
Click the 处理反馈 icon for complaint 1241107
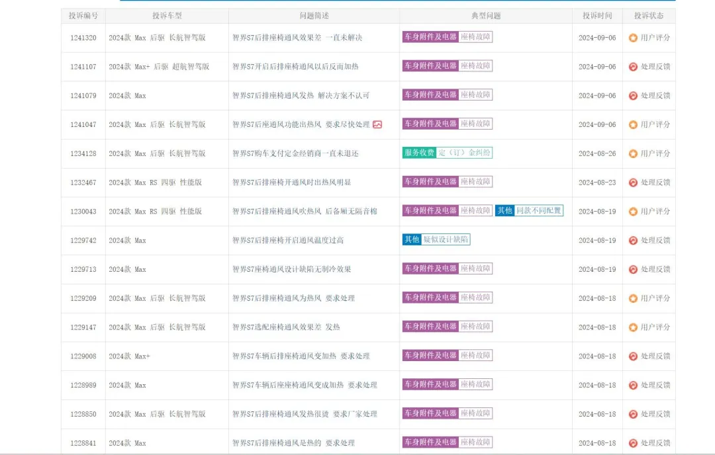pos(633,67)
